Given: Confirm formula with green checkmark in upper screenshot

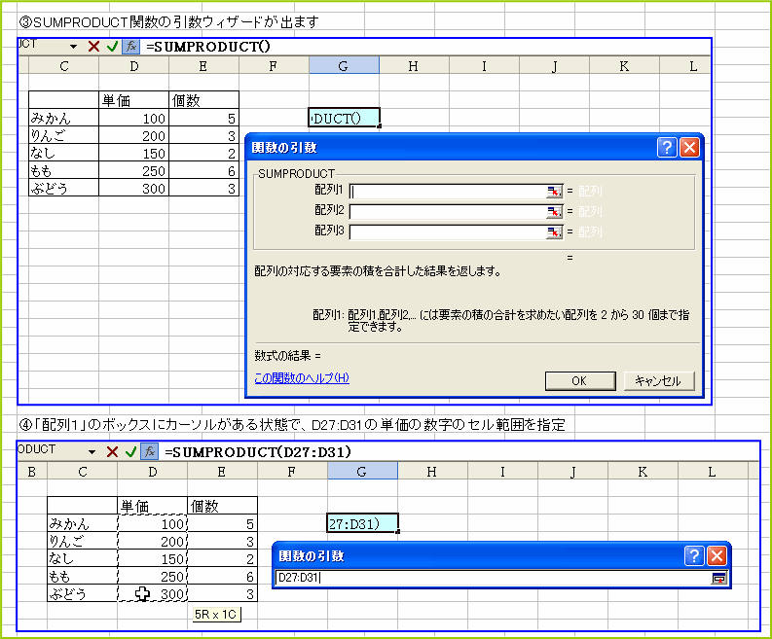Looking at the screenshot, I should [112, 47].
